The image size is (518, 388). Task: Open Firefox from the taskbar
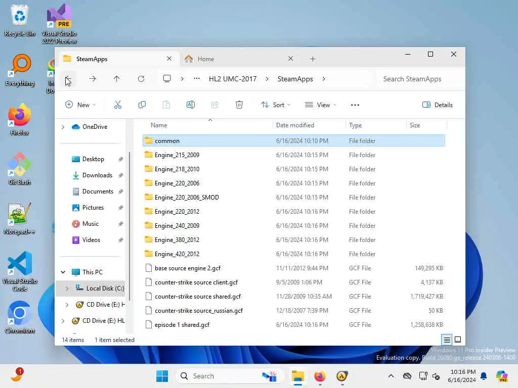coord(320,376)
